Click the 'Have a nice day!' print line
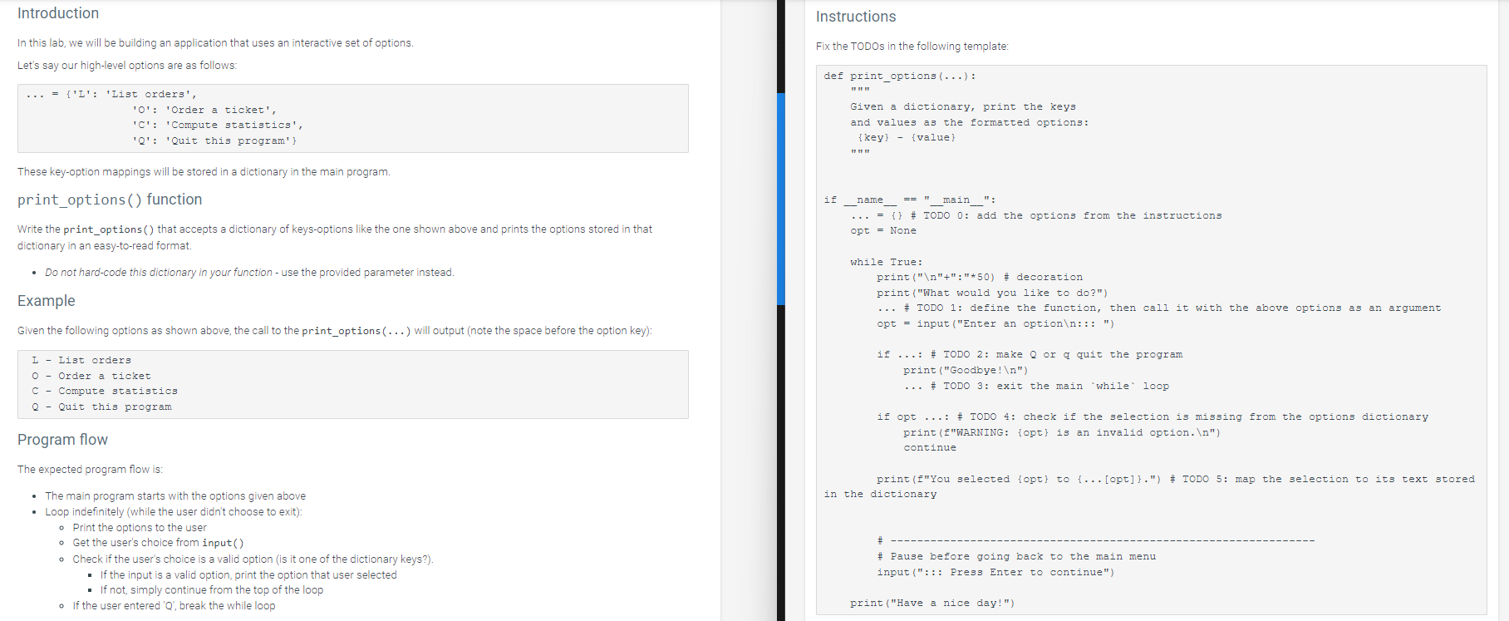This screenshot has width=1509, height=621. 932,603
